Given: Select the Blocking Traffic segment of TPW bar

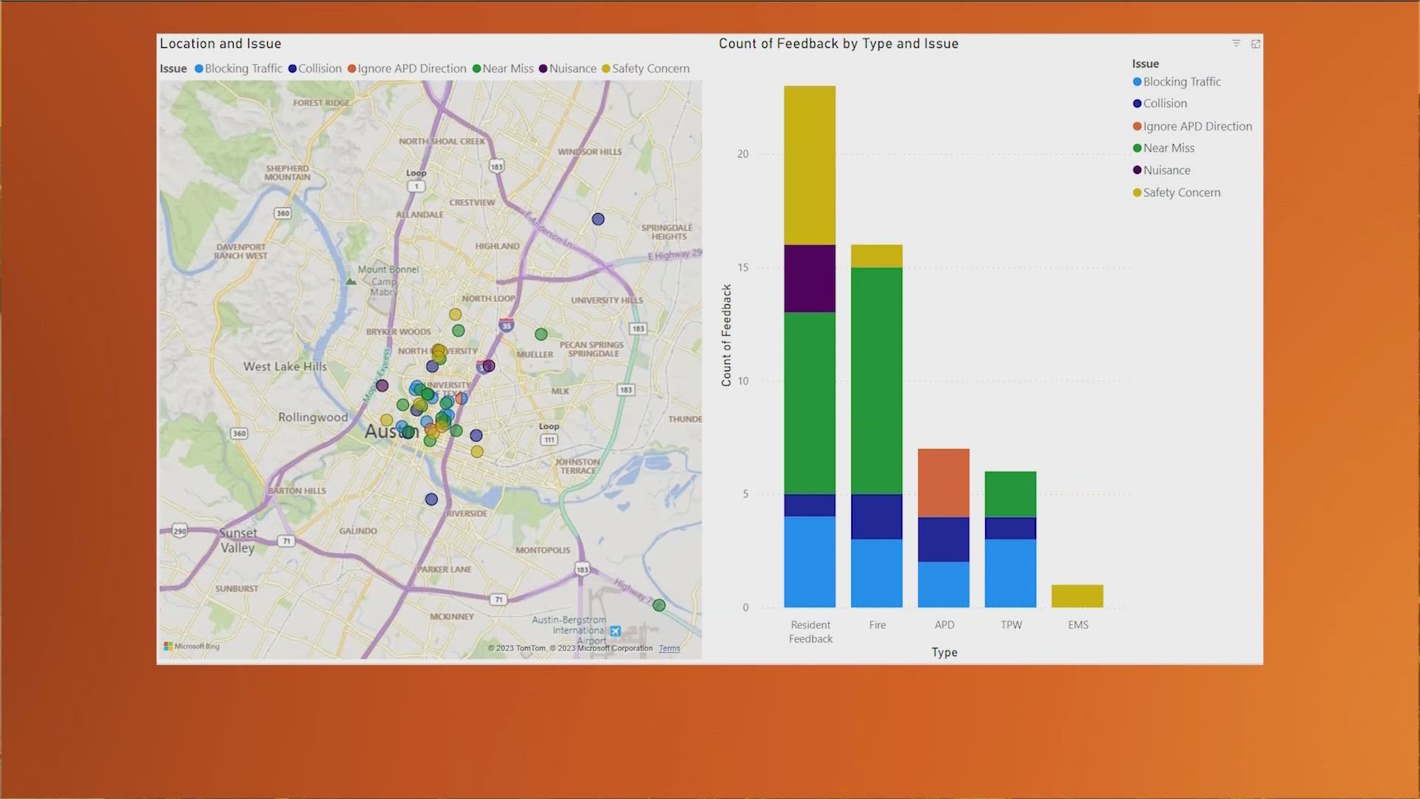Looking at the screenshot, I should pyautogui.click(x=1010, y=573).
